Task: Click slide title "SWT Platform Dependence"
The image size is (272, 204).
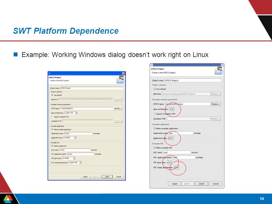Action: click(66, 31)
